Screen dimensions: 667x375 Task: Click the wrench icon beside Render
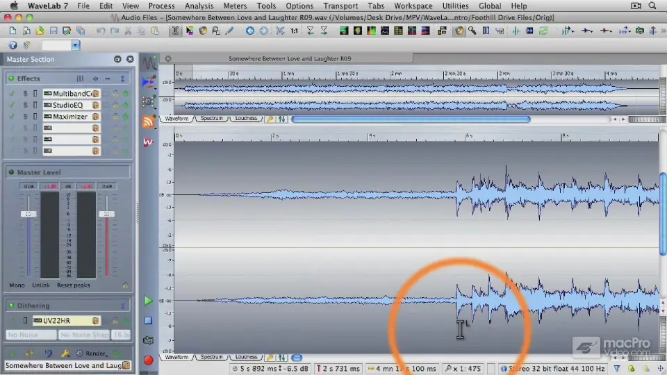(x=65, y=353)
